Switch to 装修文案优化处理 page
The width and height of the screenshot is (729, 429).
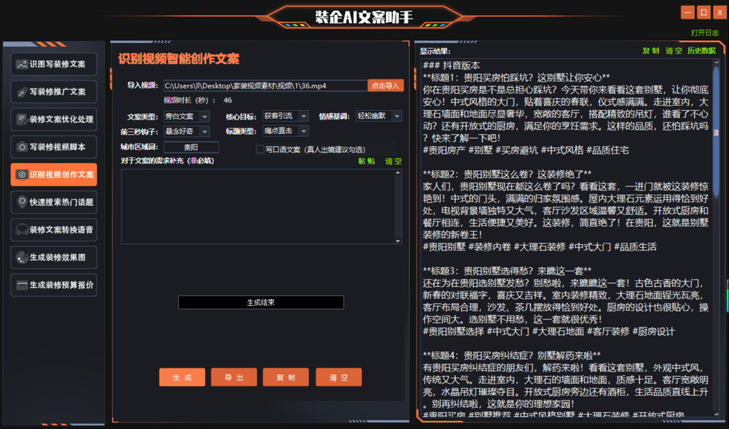pyautogui.click(x=54, y=120)
